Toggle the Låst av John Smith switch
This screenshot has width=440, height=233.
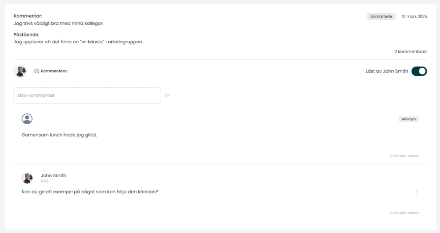pyautogui.click(x=419, y=72)
